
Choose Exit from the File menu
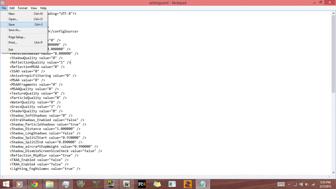(24, 49)
